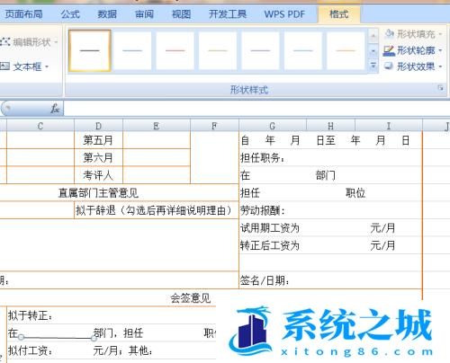Open the WPS PDF tab
The height and width of the screenshot is (363, 450).
click(284, 14)
